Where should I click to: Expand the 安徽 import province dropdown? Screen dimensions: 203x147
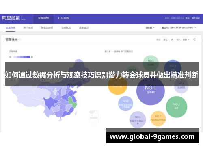coord(186,39)
